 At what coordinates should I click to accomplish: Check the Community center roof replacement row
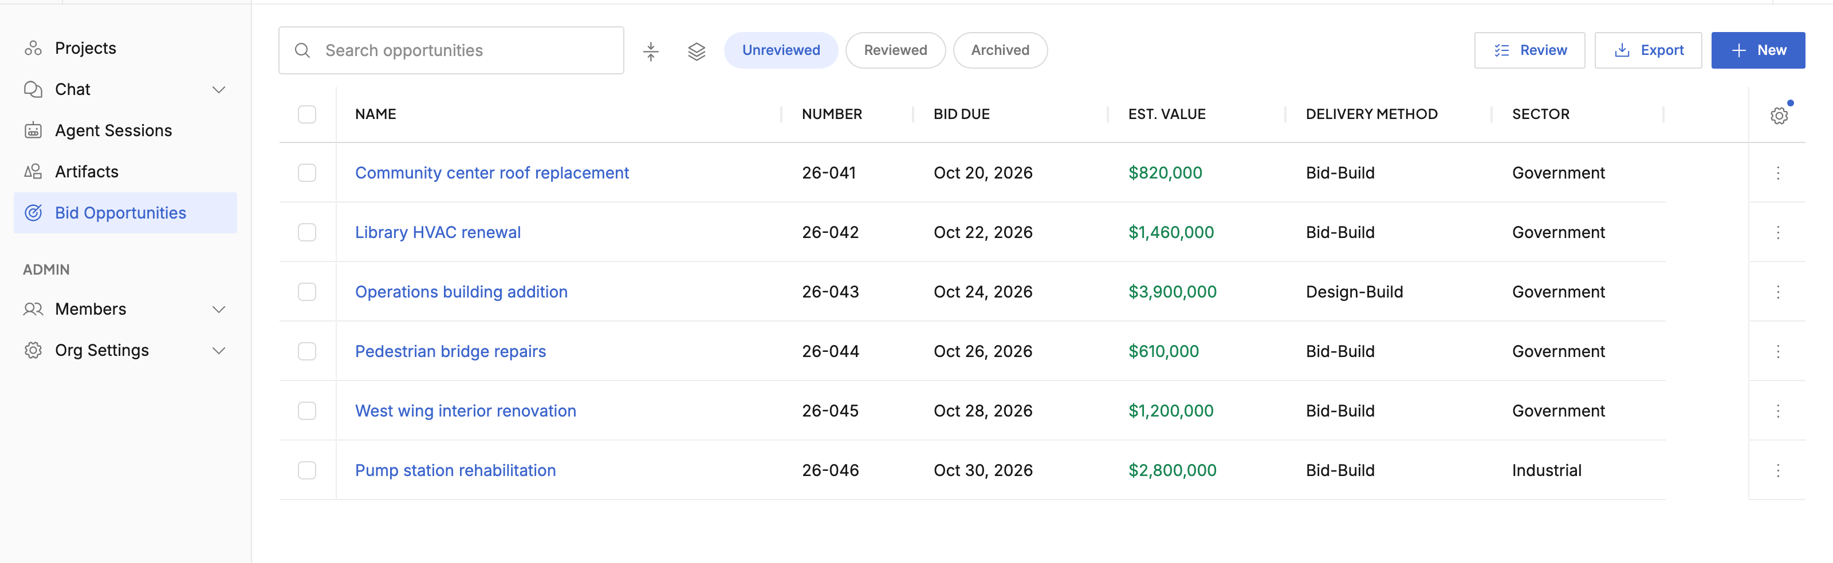tap(306, 173)
